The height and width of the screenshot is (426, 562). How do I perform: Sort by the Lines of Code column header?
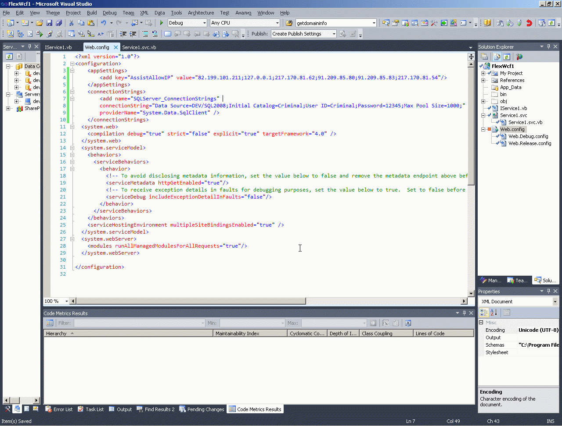tap(443, 334)
